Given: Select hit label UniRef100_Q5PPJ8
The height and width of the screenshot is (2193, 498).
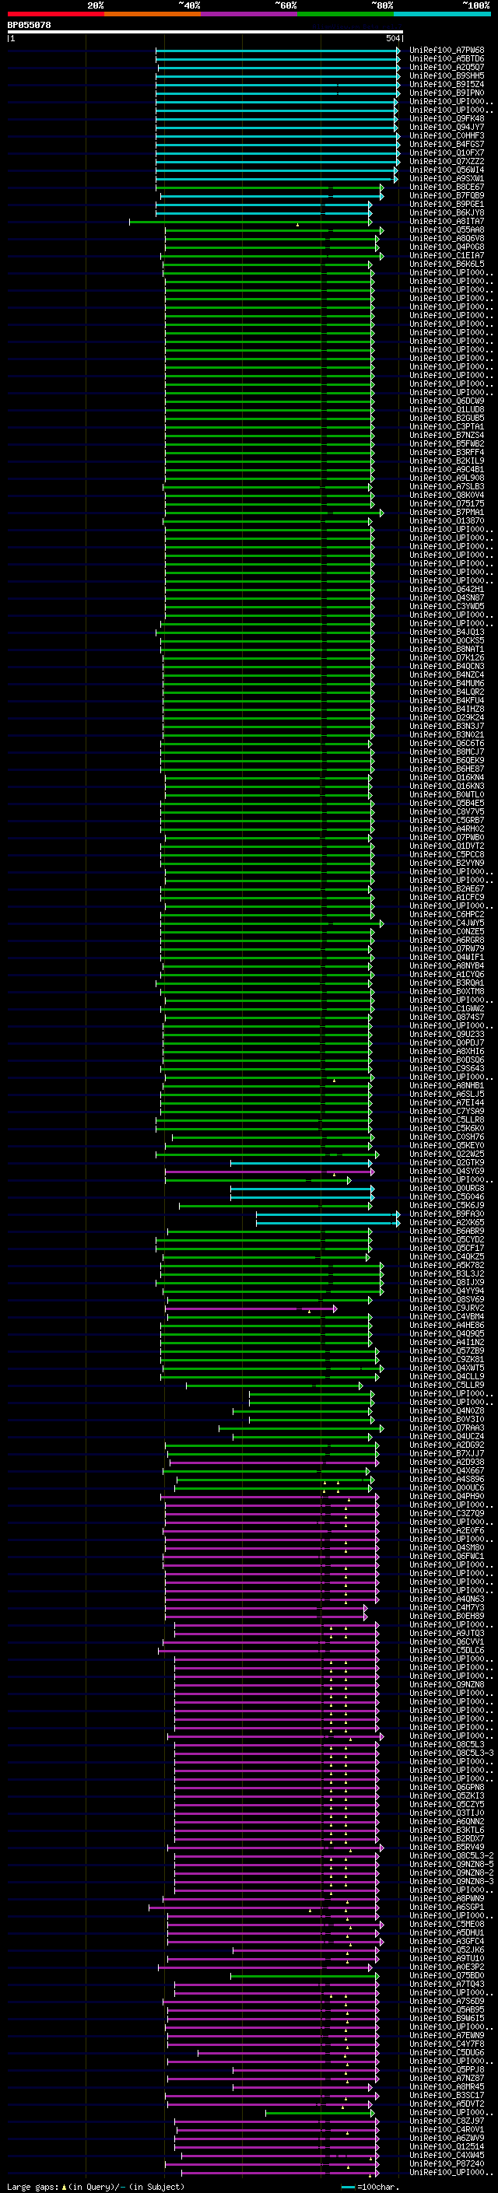Looking at the screenshot, I should [x=447, y=2069].
